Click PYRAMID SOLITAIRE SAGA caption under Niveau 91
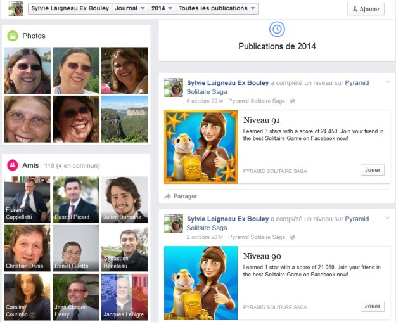The image size is (396, 324). [x=275, y=171]
